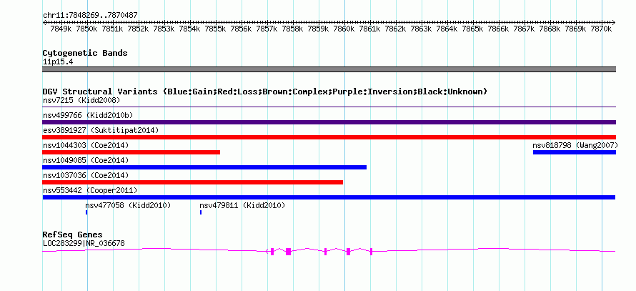Screen dimensions: 636x291
Task: Click the 7863k ruler tick label
Action: point(421,29)
